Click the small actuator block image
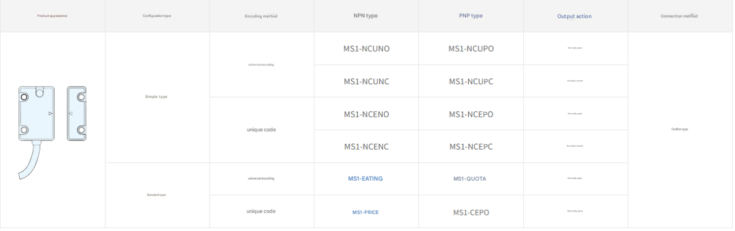Image resolution: width=735 pixels, height=231 pixels. 78,113
